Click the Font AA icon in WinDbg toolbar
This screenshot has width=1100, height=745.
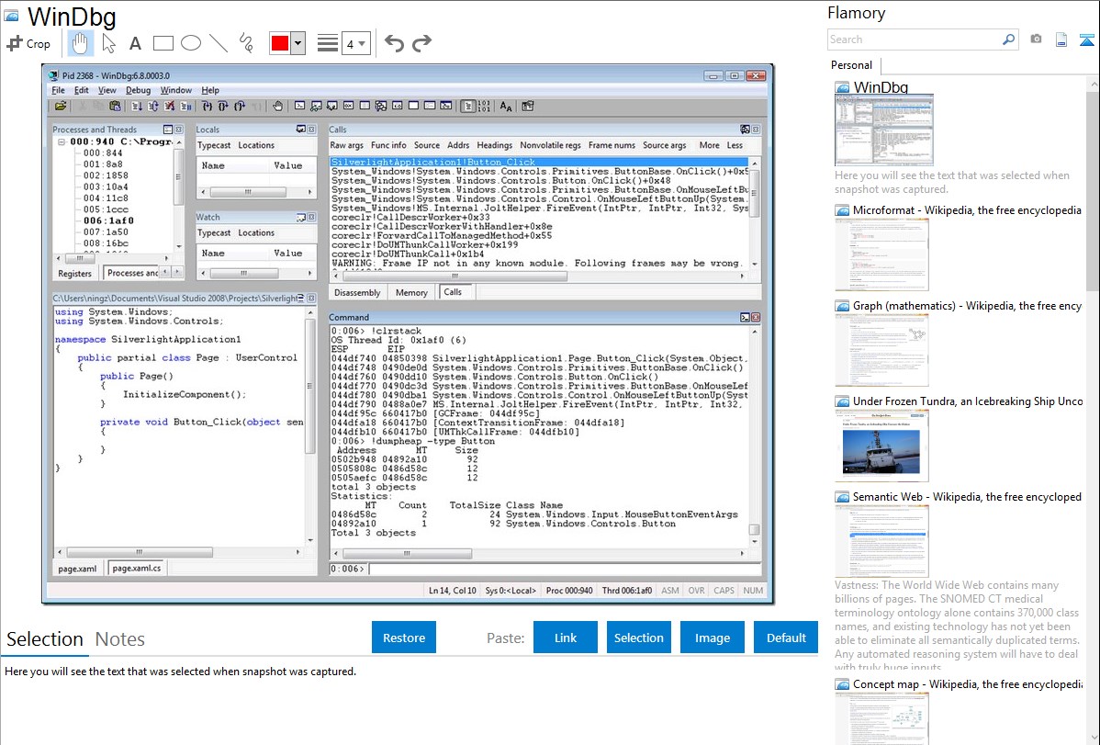(x=506, y=106)
